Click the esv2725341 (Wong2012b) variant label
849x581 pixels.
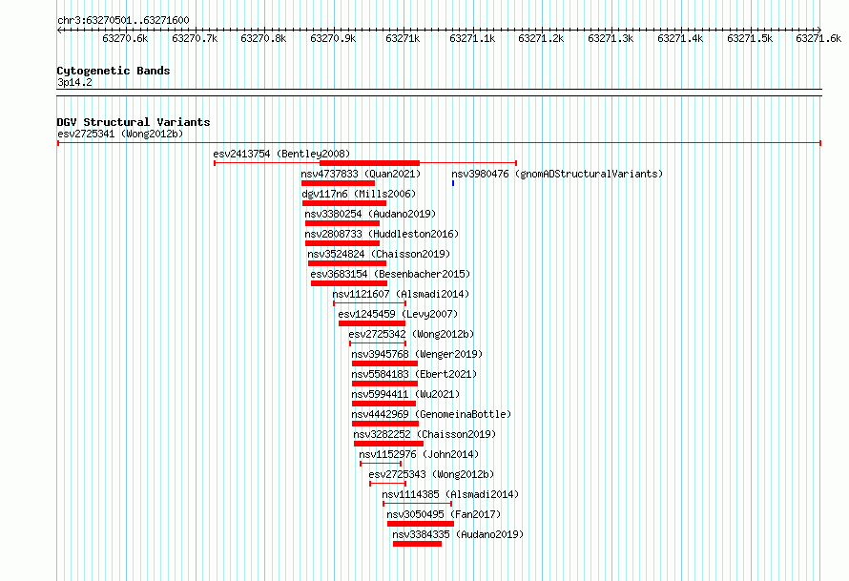pos(120,134)
